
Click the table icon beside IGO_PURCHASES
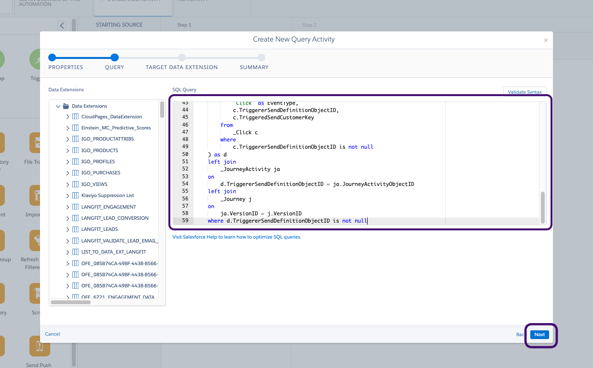tap(76, 172)
